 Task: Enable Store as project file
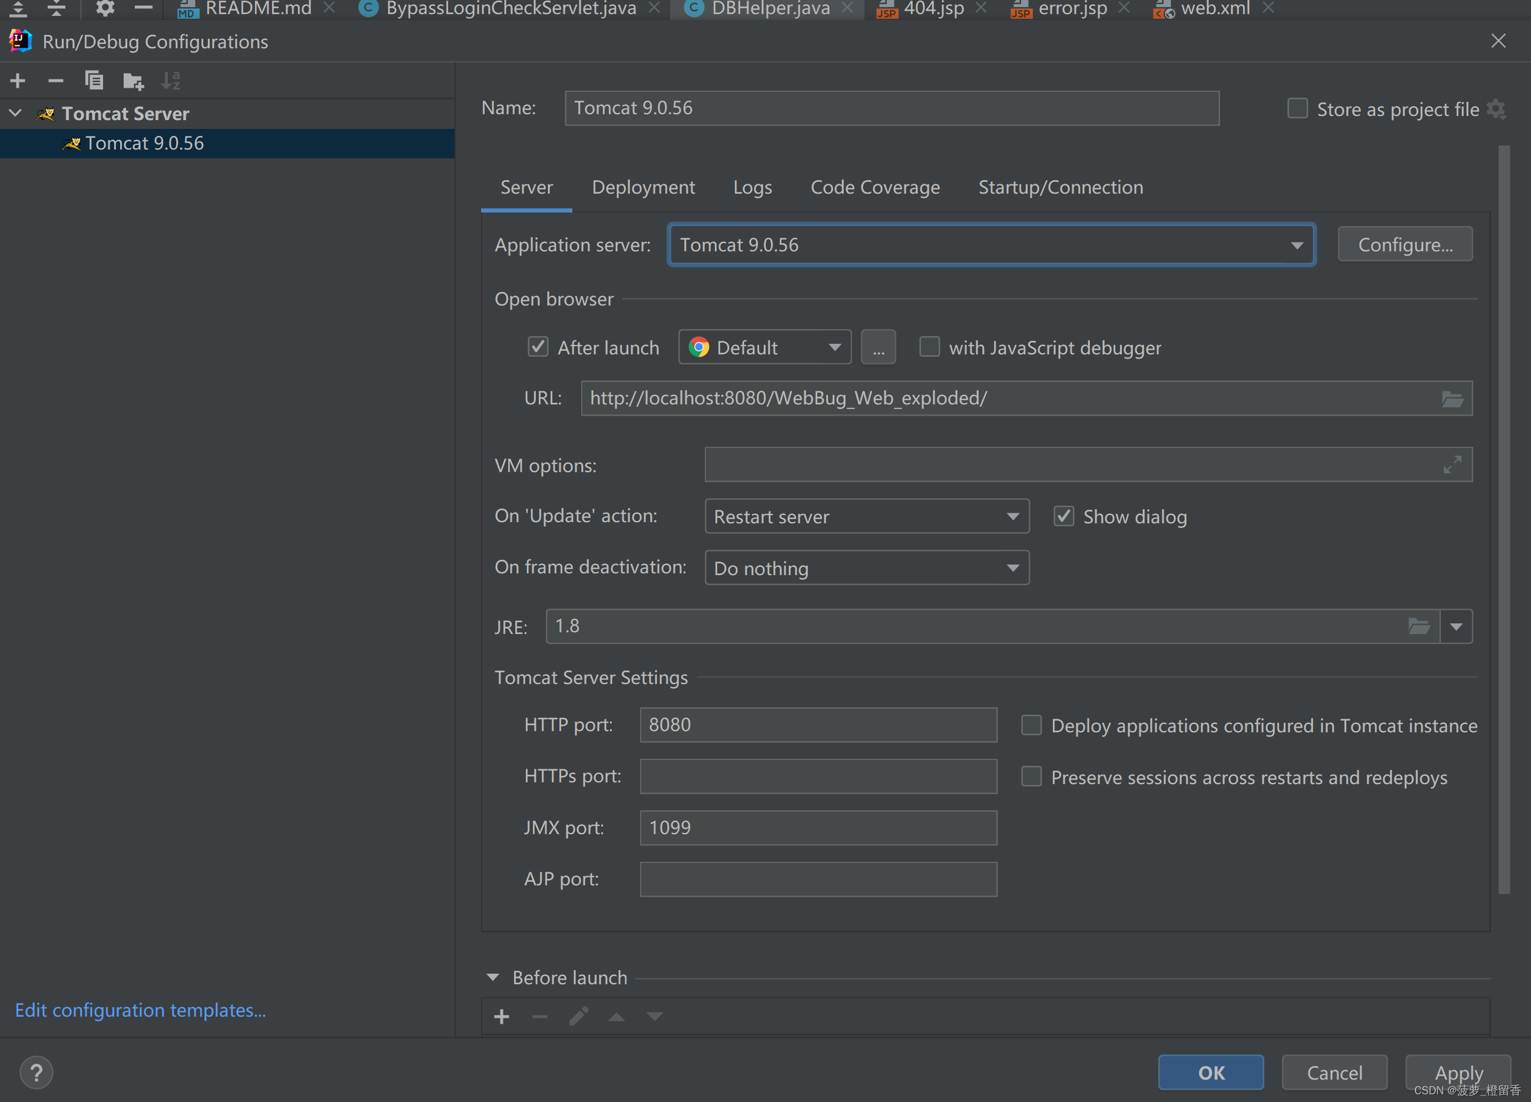[x=1297, y=109]
